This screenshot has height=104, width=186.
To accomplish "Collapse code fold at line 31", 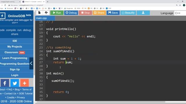I will [x=44, y=77].
